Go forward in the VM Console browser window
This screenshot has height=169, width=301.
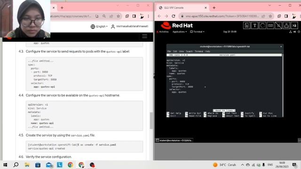(166, 16)
